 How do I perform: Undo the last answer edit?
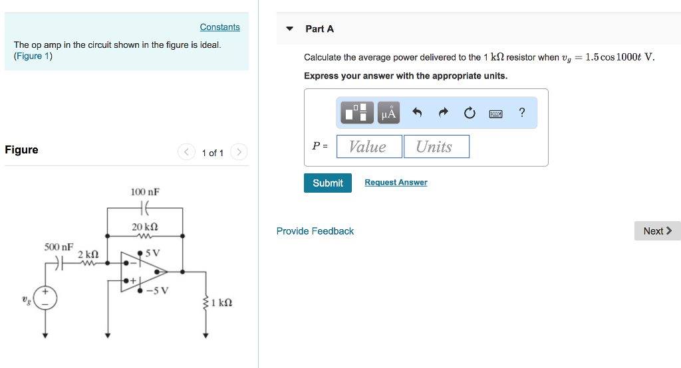pyautogui.click(x=417, y=113)
